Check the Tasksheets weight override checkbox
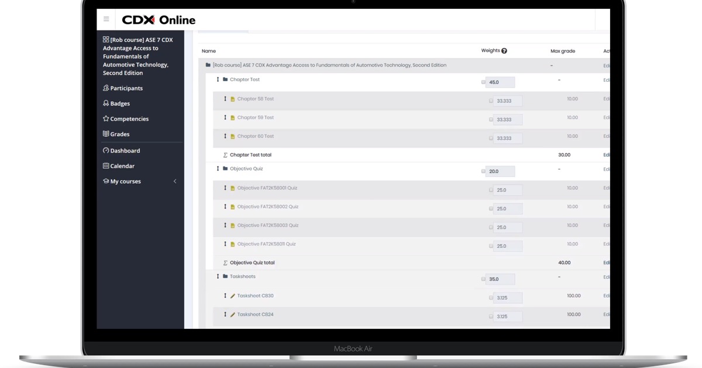This screenshot has width=702, height=368. point(483,279)
